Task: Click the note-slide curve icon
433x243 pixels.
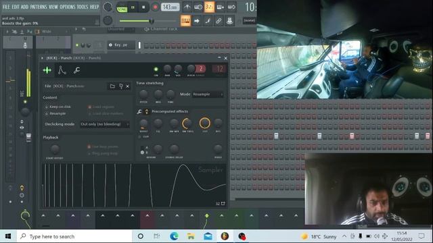Action: pyautogui.click(x=208, y=21)
